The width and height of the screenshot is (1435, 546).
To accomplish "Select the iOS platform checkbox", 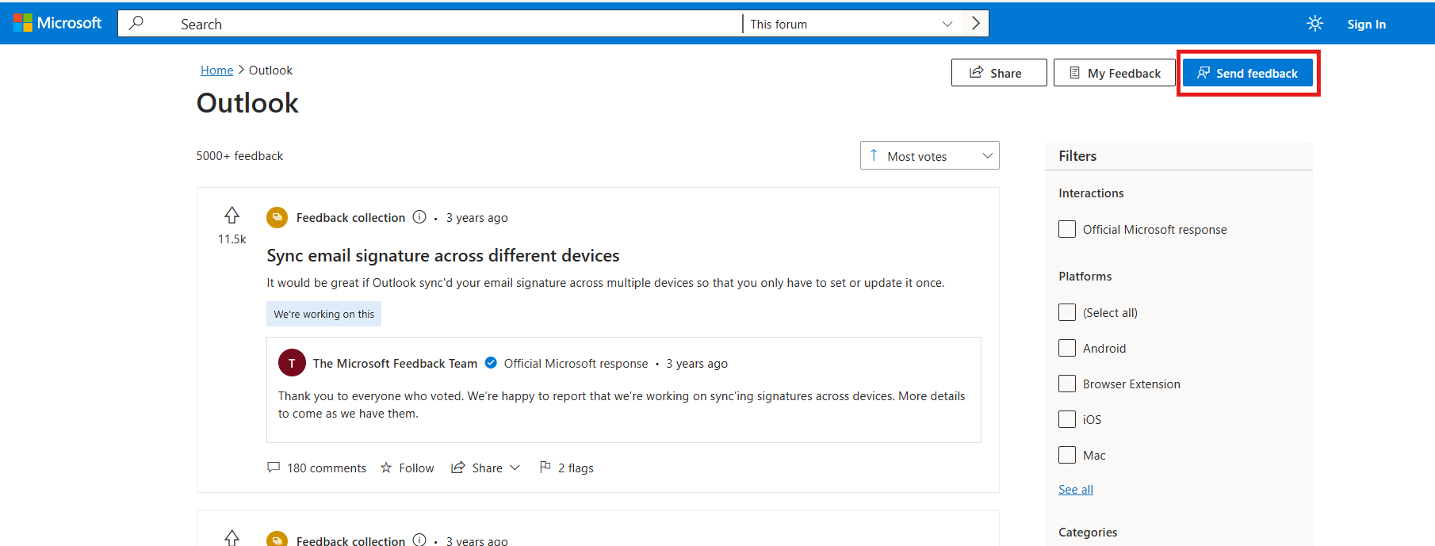I will tap(1067, 419).
